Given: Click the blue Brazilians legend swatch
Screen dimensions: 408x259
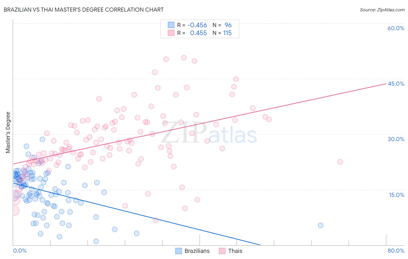Looking at the screenshot, I should coord(178,251).
